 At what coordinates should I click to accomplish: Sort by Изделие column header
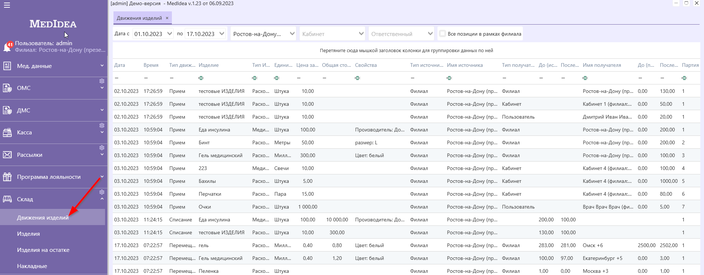[209, 65]
